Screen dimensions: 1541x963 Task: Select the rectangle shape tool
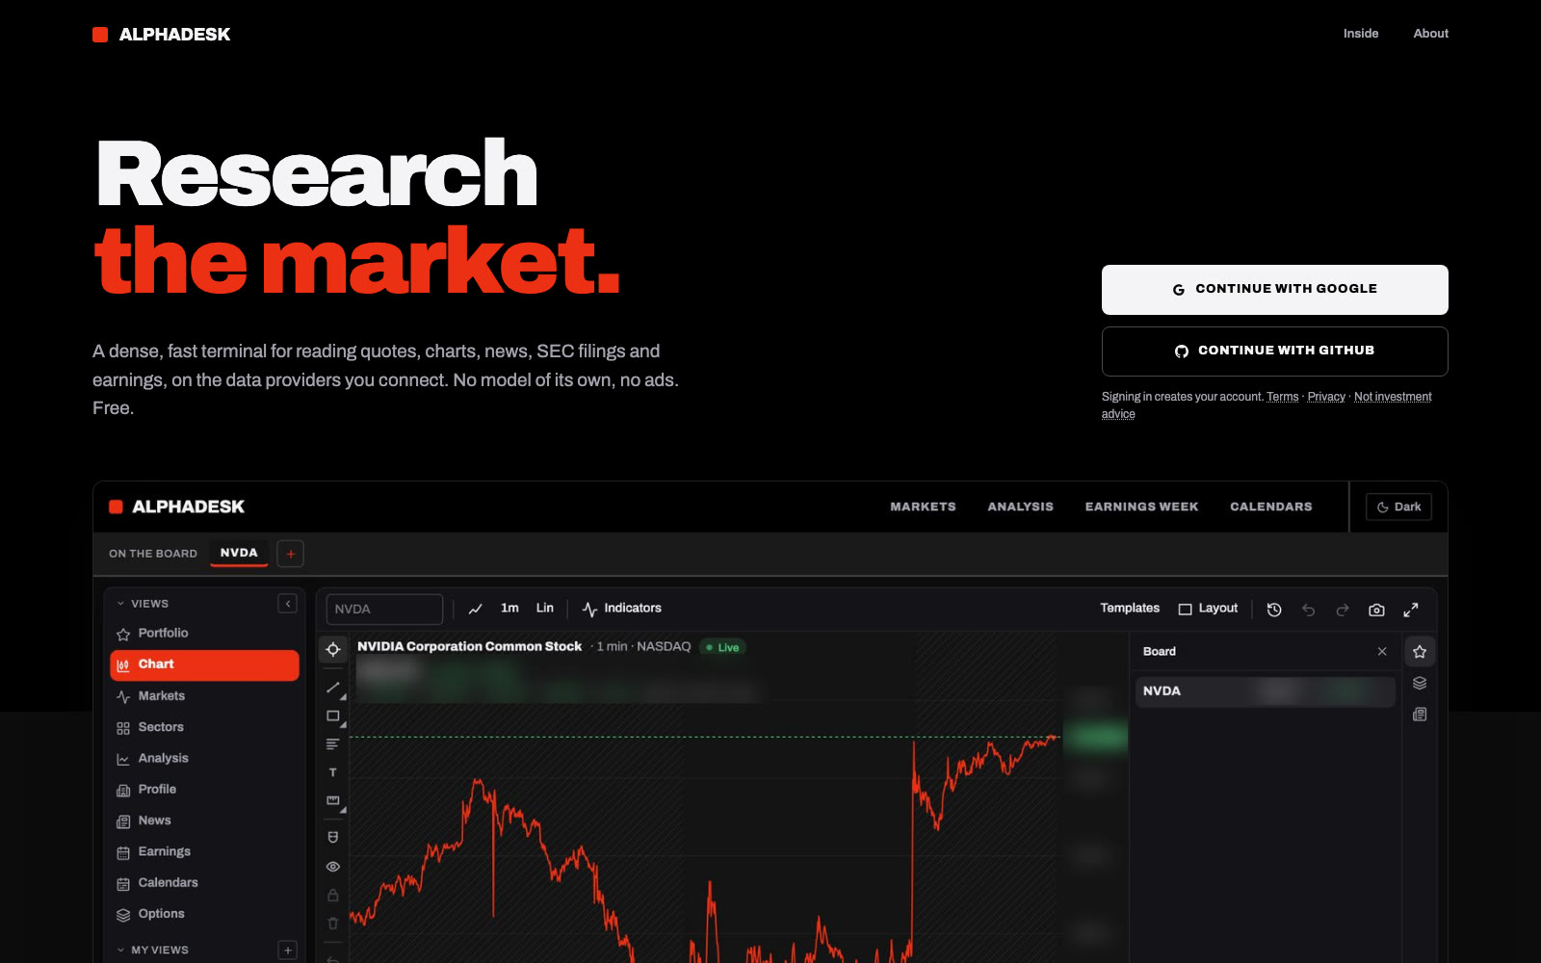click(333, 716)
